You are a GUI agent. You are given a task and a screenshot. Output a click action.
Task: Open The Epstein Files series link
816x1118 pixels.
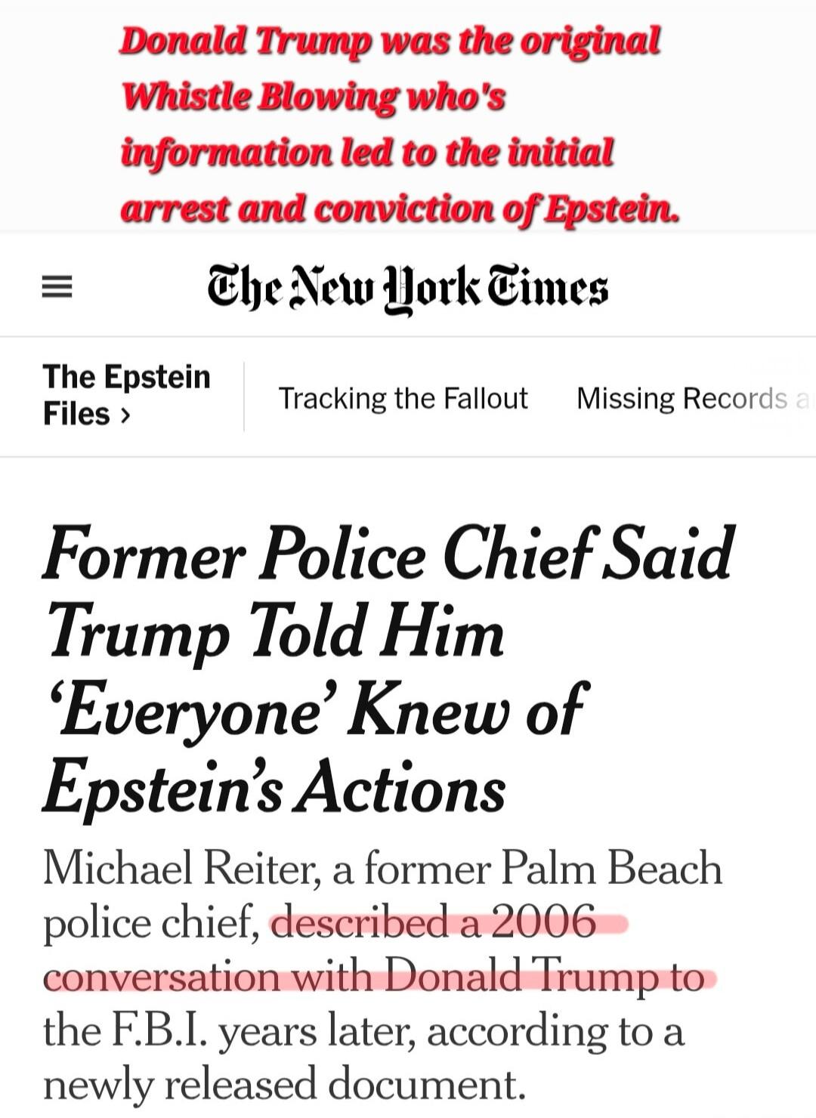(126, 396)
